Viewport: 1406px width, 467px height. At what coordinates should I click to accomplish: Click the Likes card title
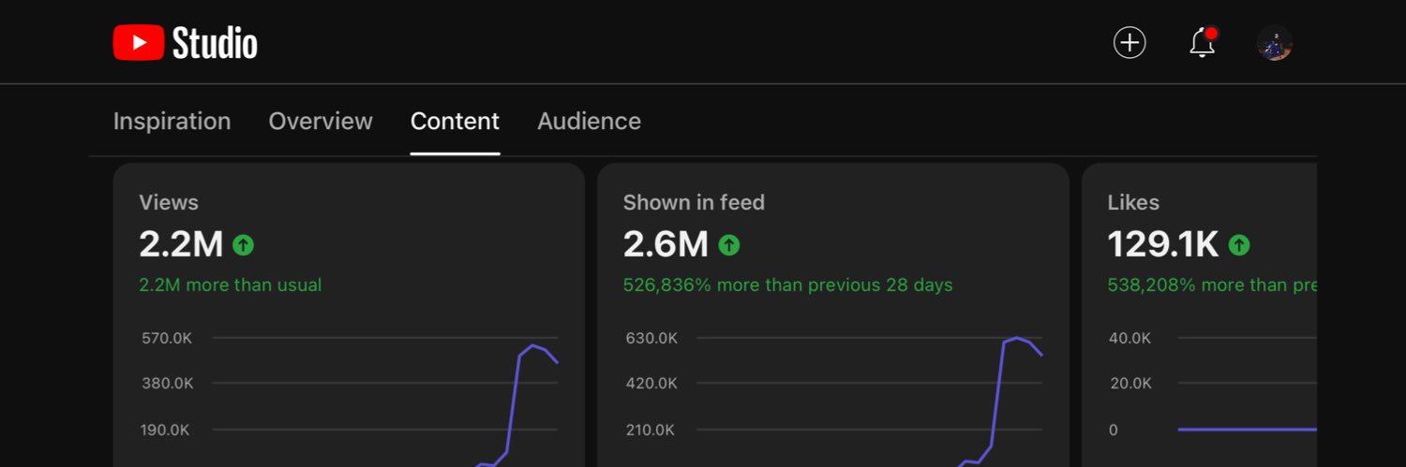(x=1133, y=202)
